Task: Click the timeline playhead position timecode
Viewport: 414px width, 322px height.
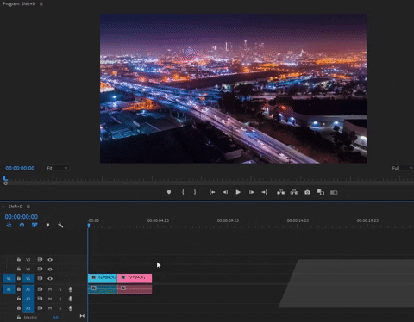Action: (x=22, y=217)
